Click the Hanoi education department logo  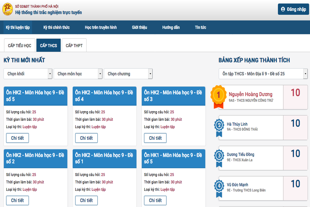tap(8, 10)
